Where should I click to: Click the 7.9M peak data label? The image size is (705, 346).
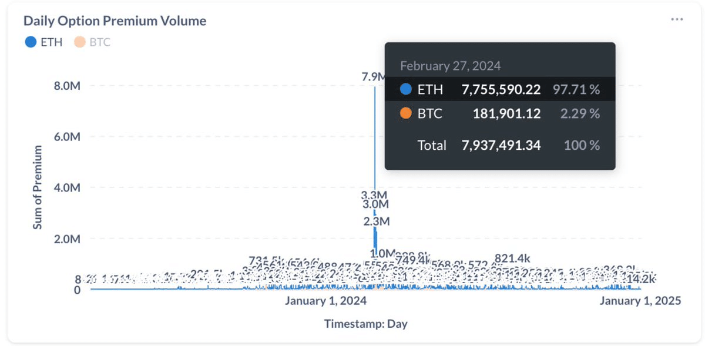coord(374,77)
